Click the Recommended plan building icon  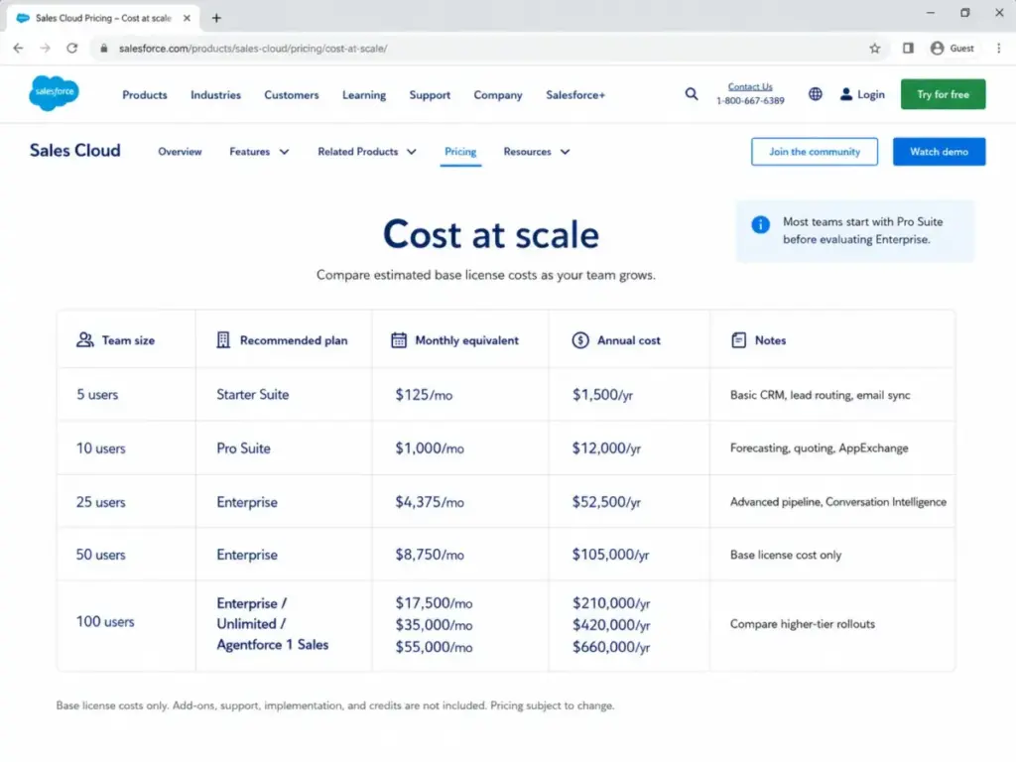coord(223,340)
